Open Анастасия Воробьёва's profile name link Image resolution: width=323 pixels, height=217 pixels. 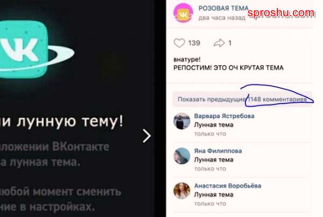click(x=228, y=186)
